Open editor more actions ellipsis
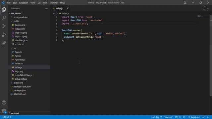This screenshot has width=212, height=119. pos(208,8)
